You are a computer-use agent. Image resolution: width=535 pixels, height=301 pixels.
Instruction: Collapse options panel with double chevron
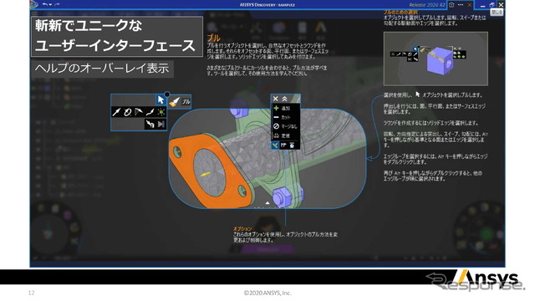coord(284,99)
